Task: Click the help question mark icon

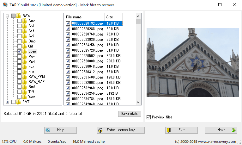Action: pos(48,130)
